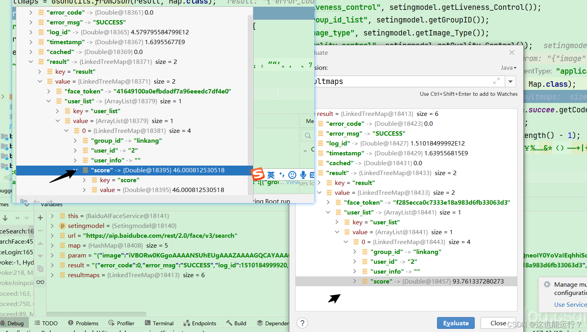Select "score" 46.000812530518 row in popup
Viewport: 587px width, 332px height.
(132, 170)
